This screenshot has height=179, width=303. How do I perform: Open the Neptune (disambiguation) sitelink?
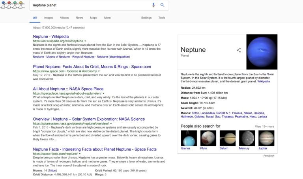114,57
